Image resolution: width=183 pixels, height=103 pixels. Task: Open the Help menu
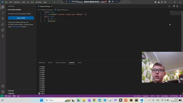45,2
